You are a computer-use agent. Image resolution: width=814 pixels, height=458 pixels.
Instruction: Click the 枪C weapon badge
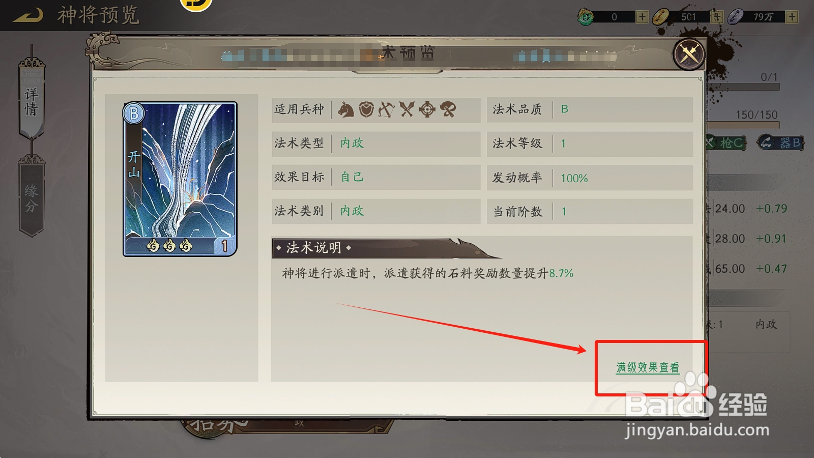[726, 143]
